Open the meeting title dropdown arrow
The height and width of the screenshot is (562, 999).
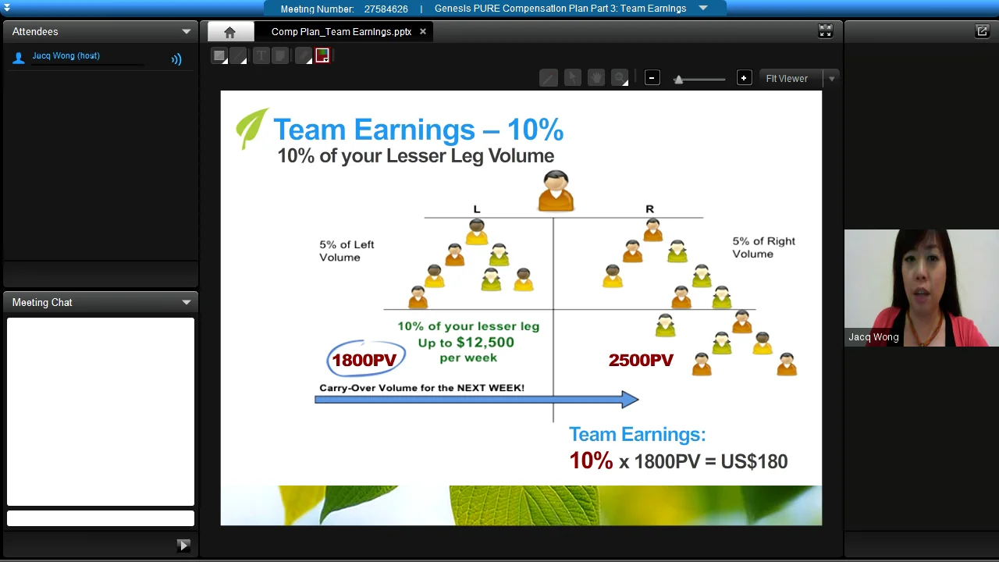702,9
